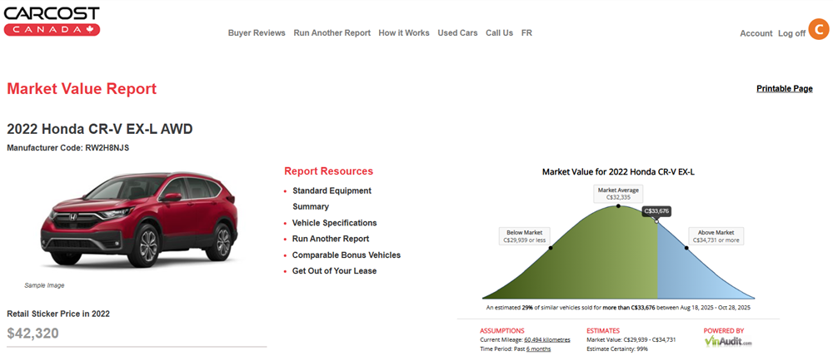This screenshot has height=356, width=833.
Task: Click the 6 months time period link
Action: coord(538,349)
